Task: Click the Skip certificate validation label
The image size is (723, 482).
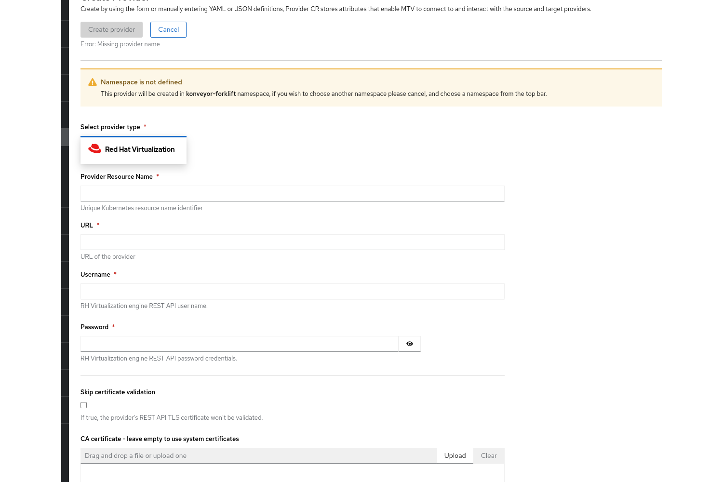Action: [118, 392]
